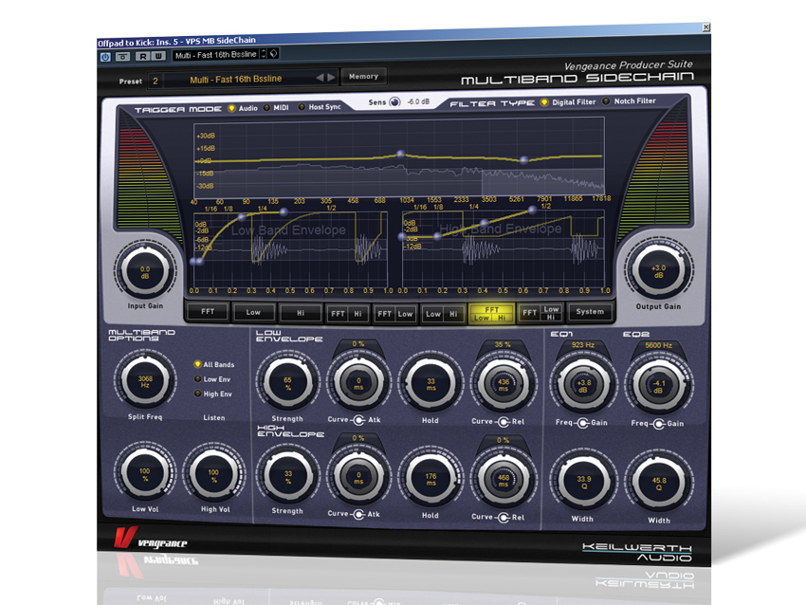Click the Input Gain knob
The width and height of the screenshot is (806, 605).
[145, 272]
